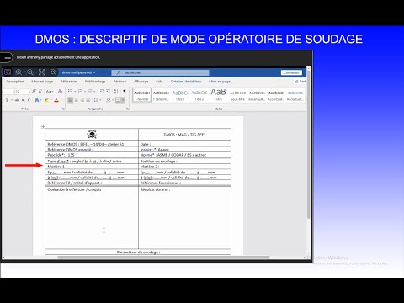The image size is (404, 303).
Task: Click the document's vertical scrollbar
Action: tap(308, 144)
